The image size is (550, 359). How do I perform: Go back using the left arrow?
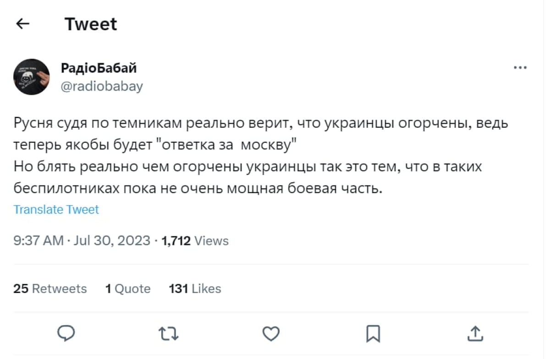23,24
